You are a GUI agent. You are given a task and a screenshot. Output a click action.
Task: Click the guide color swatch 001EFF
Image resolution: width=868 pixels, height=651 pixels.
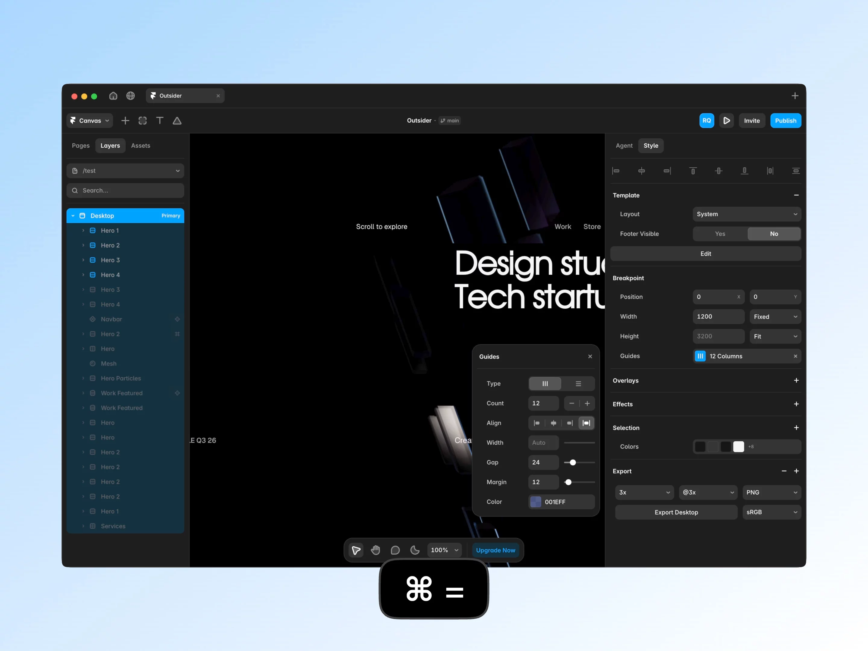click(x=536, y=502)
